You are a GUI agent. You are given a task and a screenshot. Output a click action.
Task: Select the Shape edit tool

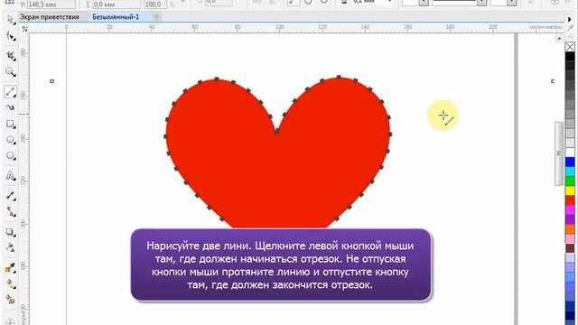[x=10, y=36]
